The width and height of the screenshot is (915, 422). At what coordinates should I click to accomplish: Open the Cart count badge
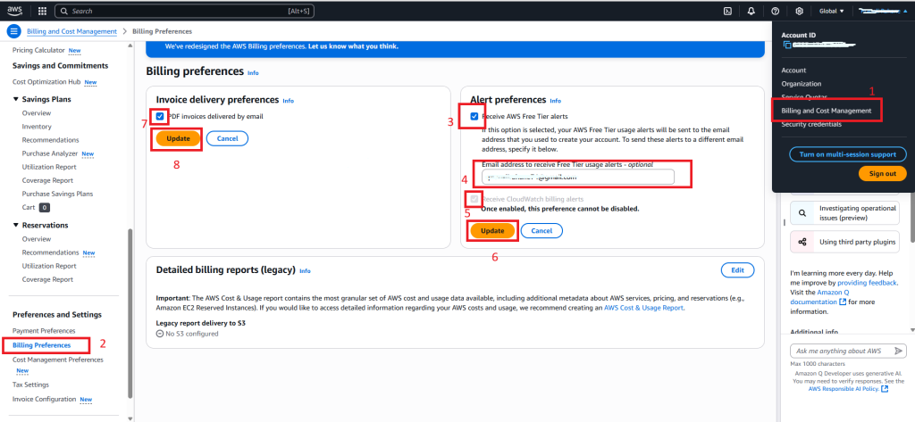[x=45, y=208]
